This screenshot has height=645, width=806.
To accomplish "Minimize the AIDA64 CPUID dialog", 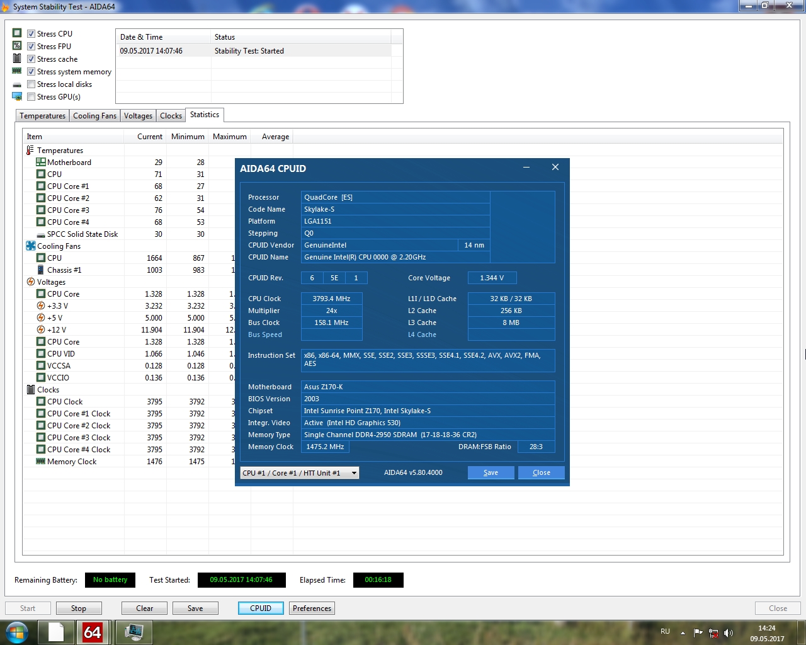I will (x=526, y=168).
